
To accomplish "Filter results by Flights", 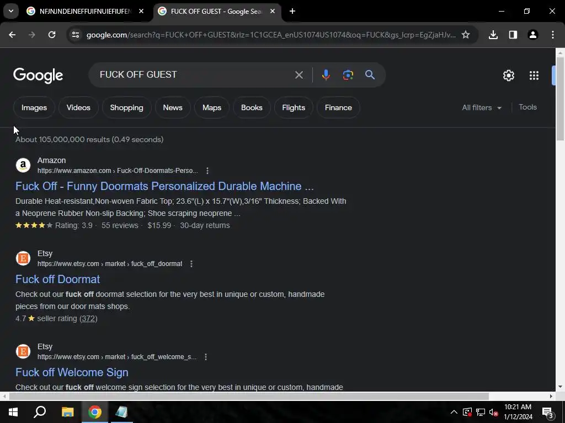I will click(x=294, y=107).
